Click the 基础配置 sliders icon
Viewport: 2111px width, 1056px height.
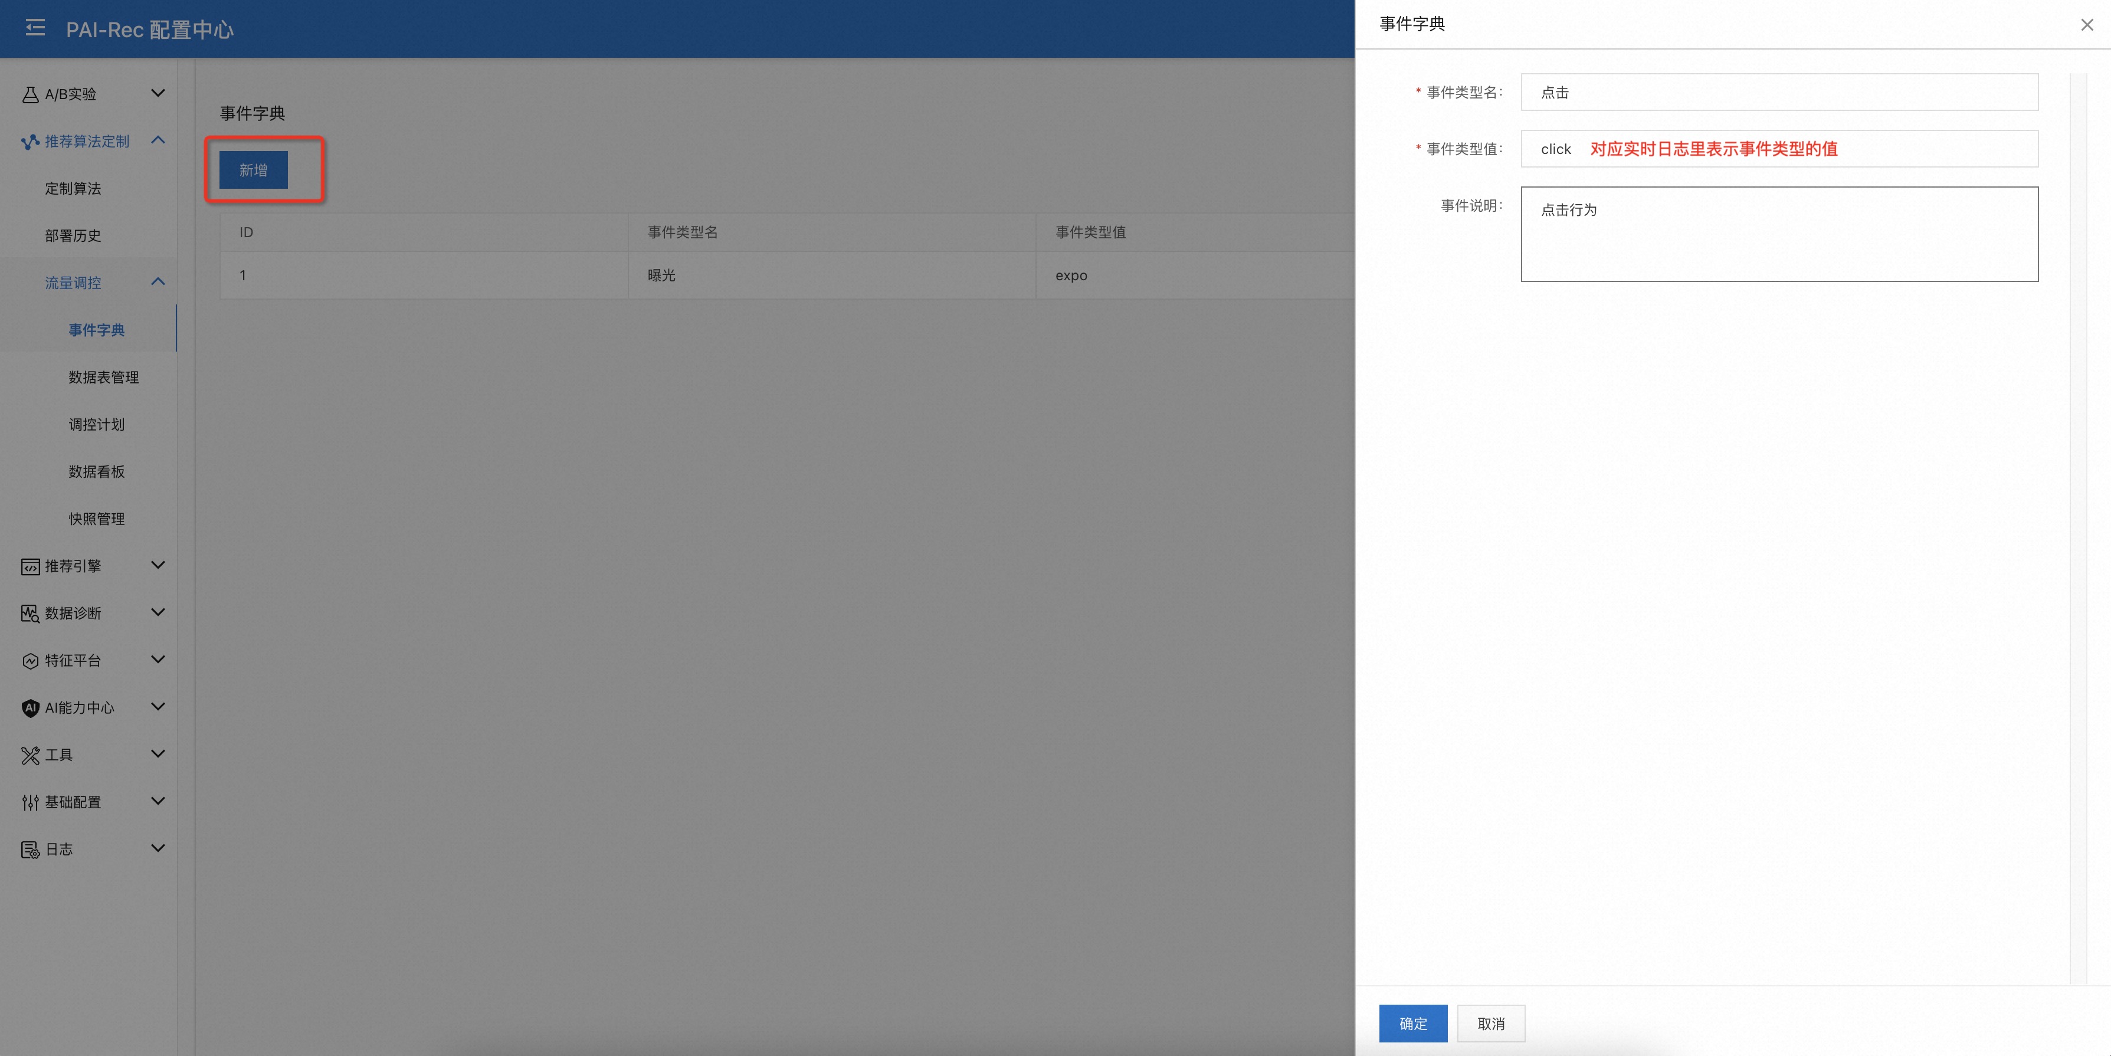[x=30, y=803]
